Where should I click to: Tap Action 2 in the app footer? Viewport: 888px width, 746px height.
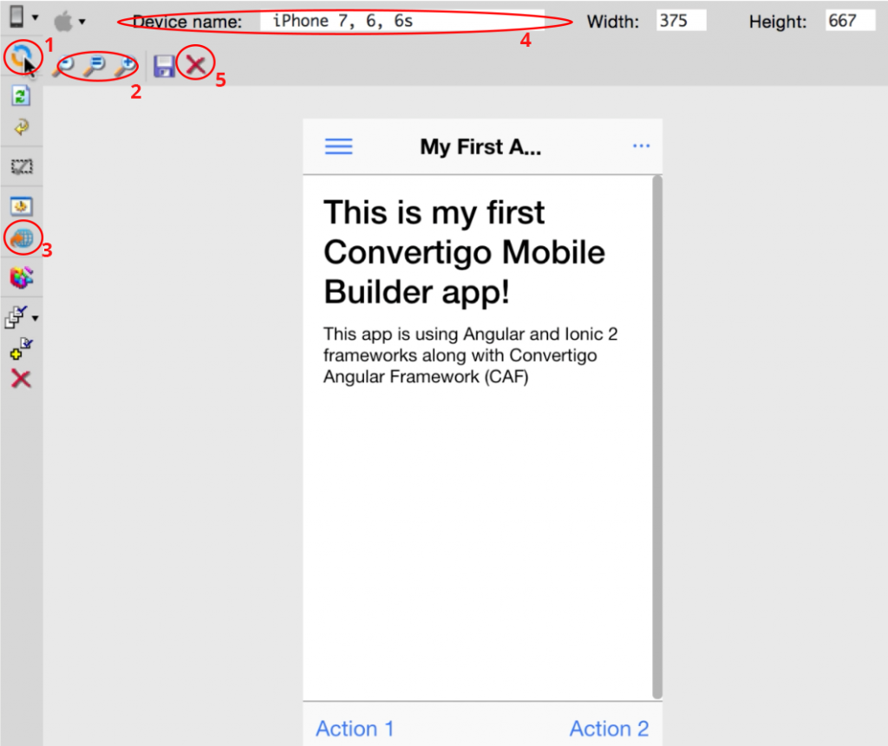click(609, 729)
